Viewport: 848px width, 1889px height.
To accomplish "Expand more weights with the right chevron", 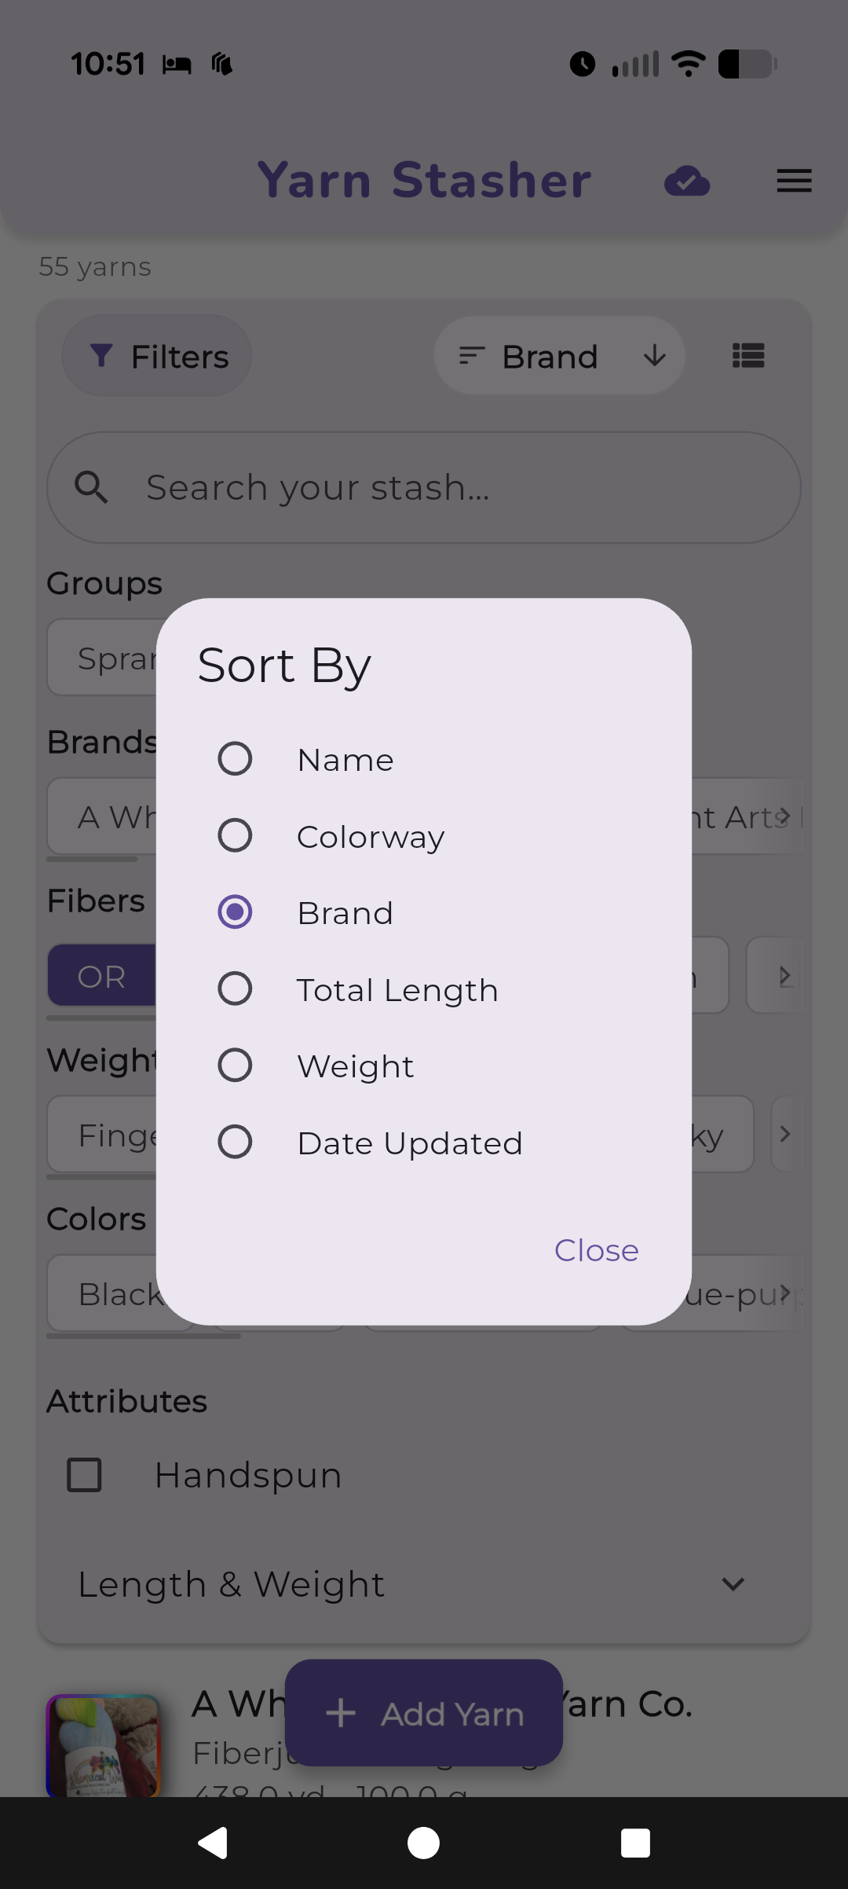I will 784,1134.
